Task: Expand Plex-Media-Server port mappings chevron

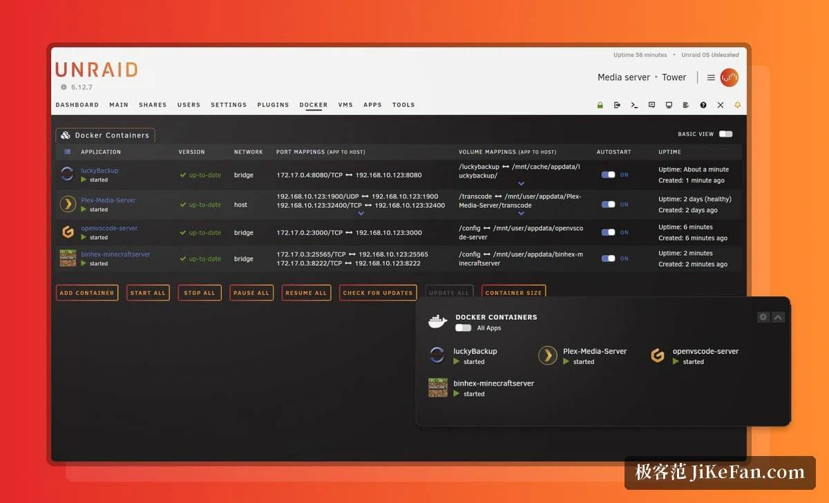Action: pyautogui.click(x=361, y=213)
